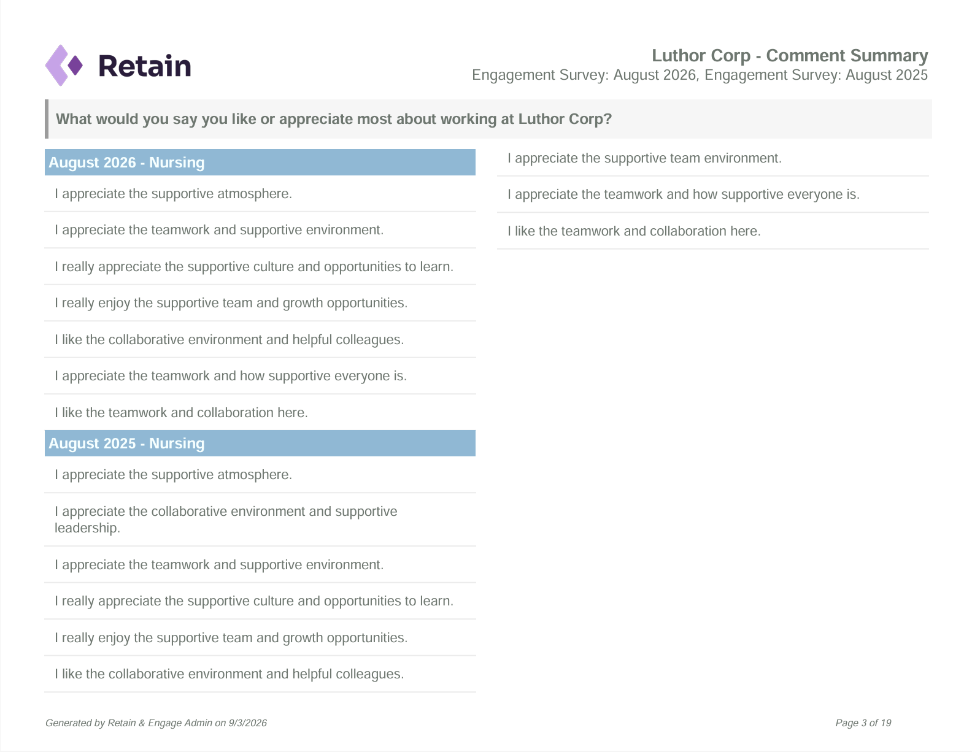Click 'collaborative environment and helpful colleagues' 2026 comment
This screenshot has height=752, width=972.
click(229, 340)
